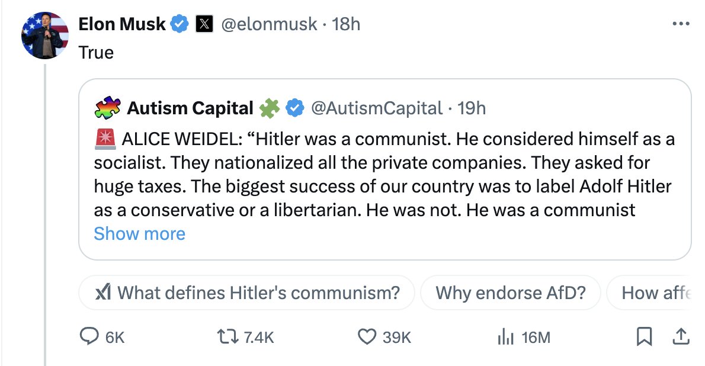Click the @AutismCapital handle
This screenshot has width=705, height=366.
[x=376, y=108]
